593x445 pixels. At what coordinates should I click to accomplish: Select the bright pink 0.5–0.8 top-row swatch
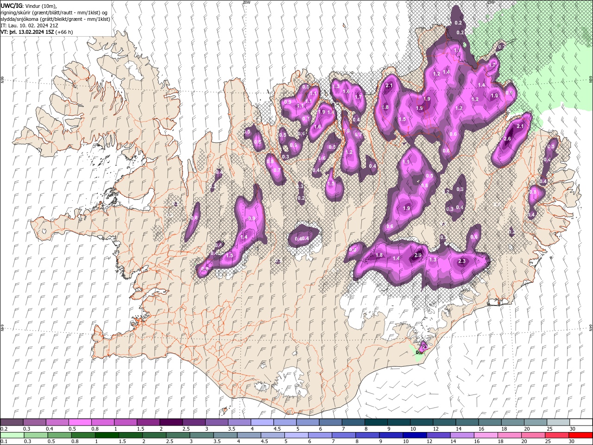tap(81, 422)
